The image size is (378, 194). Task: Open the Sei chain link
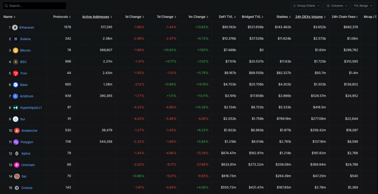(24, 176)
